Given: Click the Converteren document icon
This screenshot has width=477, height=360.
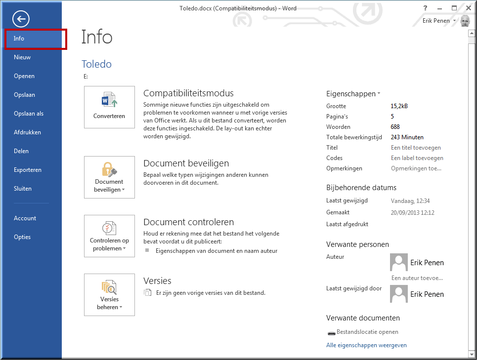Looking at the screenshot, I should pyautogui.click(x=109, y=101).
